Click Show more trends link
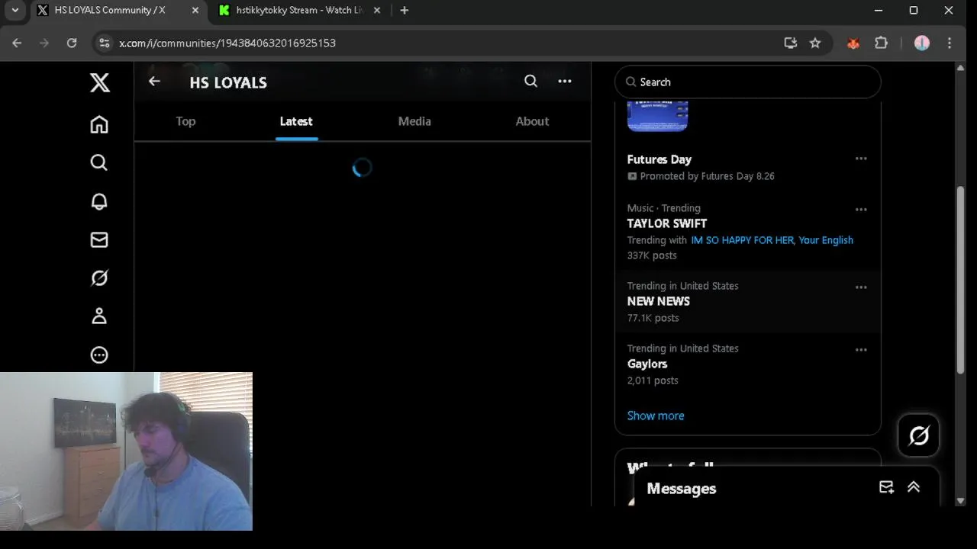 pyautogui.click(x=656, y=416)
